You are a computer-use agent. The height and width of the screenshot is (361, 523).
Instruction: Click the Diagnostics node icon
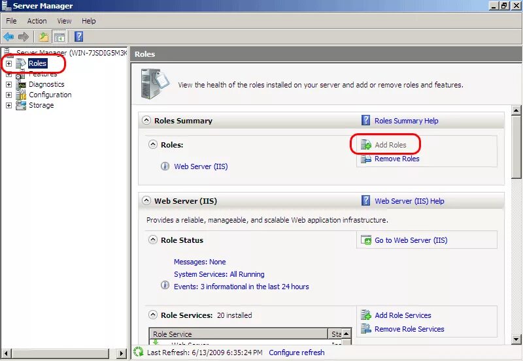[x=21, y=85]
